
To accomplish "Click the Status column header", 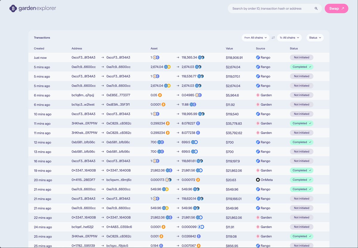I will [x=294, y=48].
